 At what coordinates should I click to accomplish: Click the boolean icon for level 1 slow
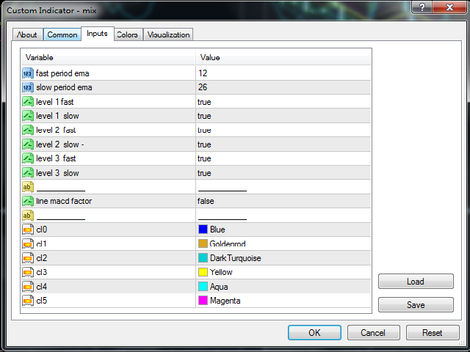28,116
